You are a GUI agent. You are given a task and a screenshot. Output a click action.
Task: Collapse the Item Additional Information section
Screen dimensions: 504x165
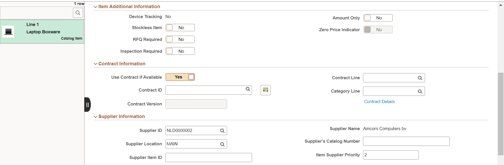96,7
